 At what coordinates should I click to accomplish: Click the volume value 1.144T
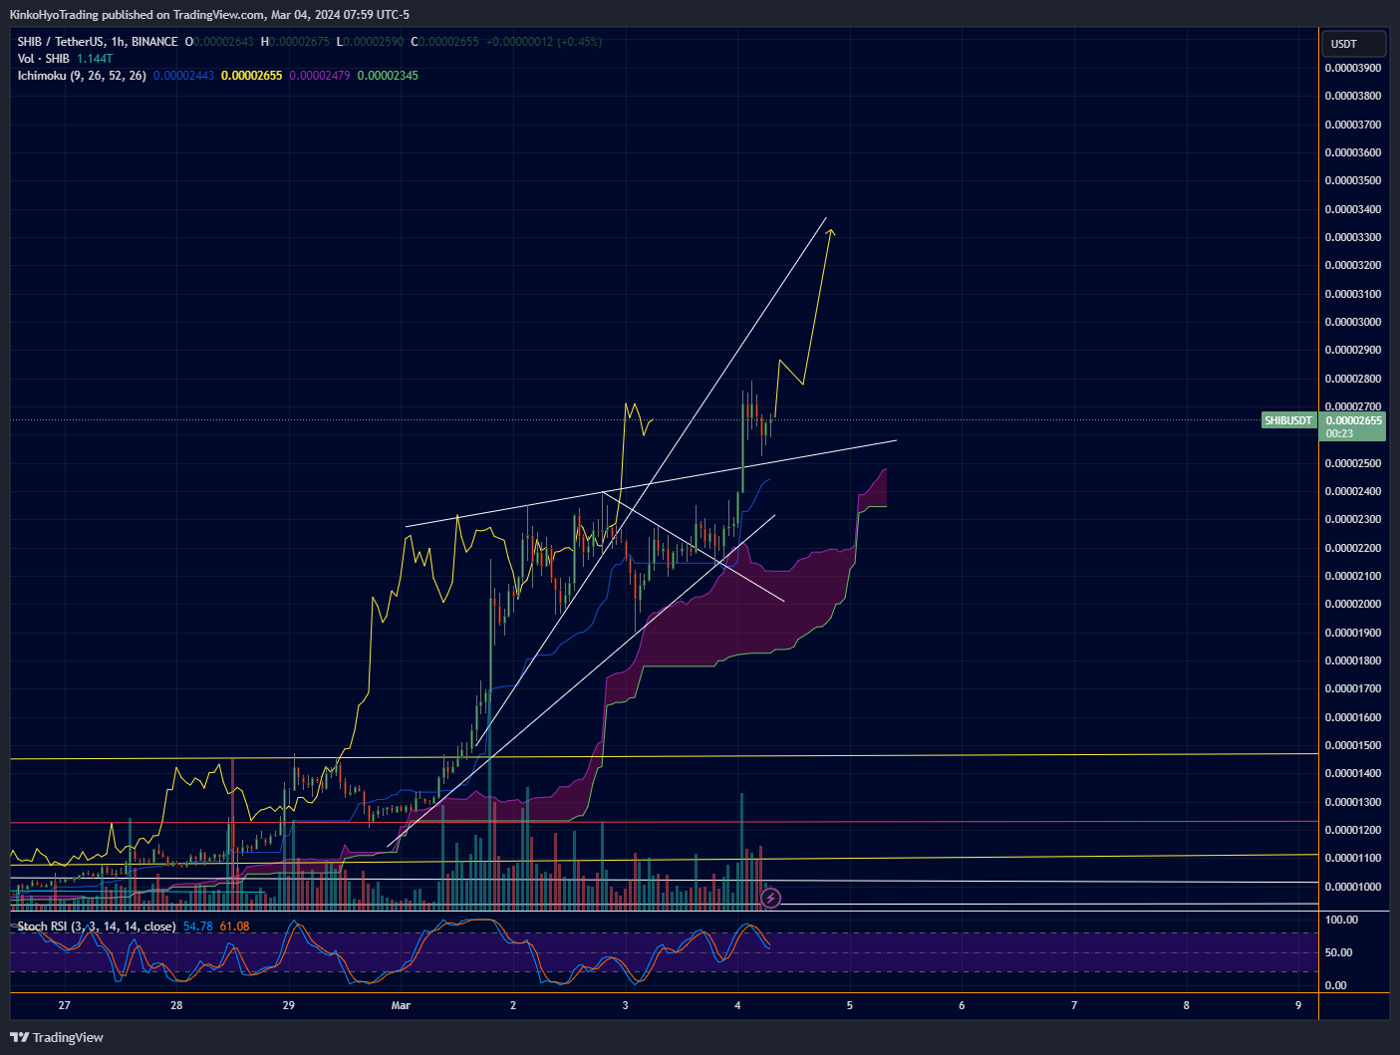point(95,59)
